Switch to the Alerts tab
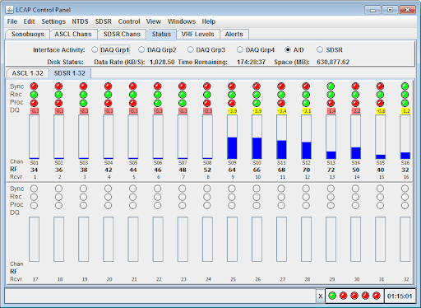 point(234,34)
